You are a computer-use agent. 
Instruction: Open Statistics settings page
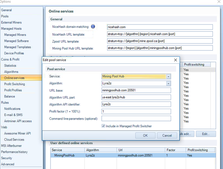point(10,66)
